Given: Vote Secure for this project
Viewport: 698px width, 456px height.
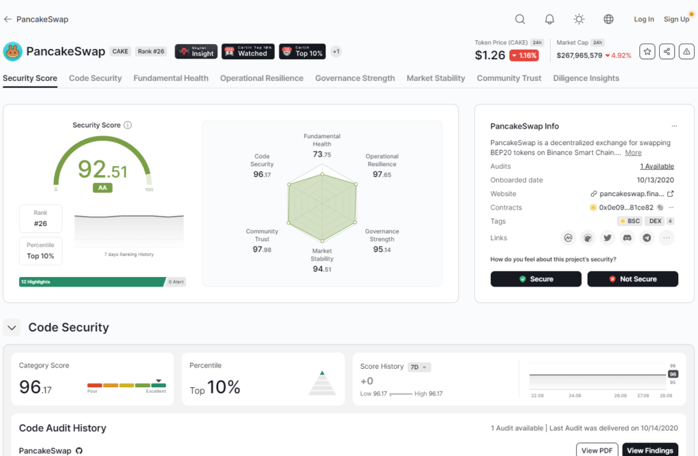Looking at the screenshot, I should pyautogui.click(x=536, y=279).
